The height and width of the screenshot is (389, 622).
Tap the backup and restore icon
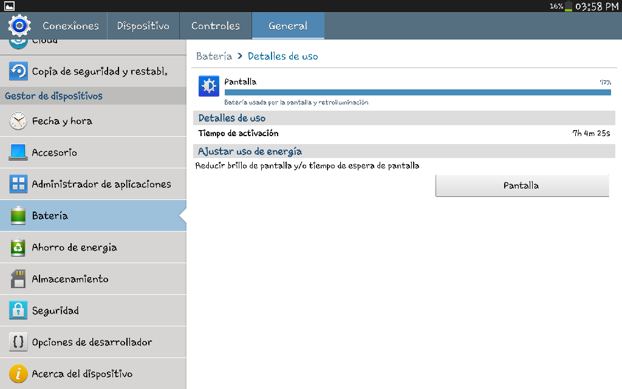[18, 71]
